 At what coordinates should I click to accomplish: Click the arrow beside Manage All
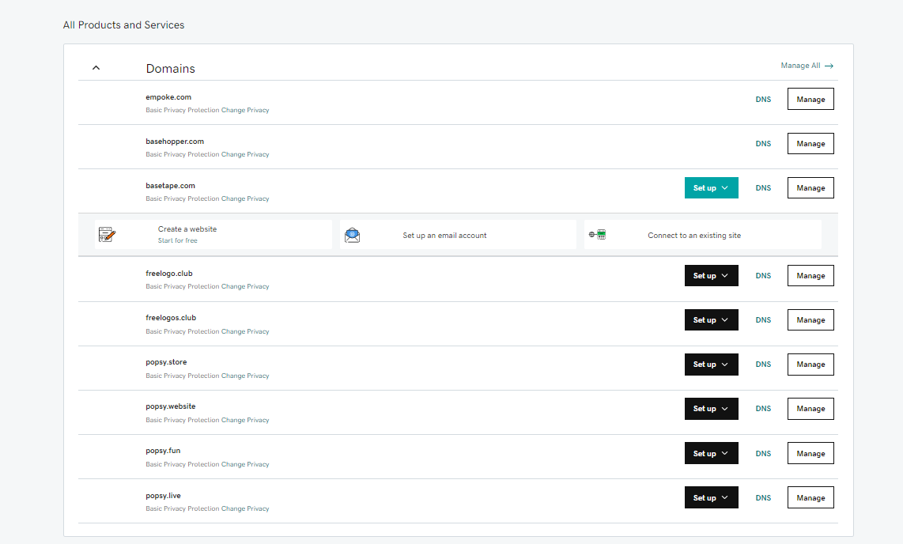[x=829, y=66]
